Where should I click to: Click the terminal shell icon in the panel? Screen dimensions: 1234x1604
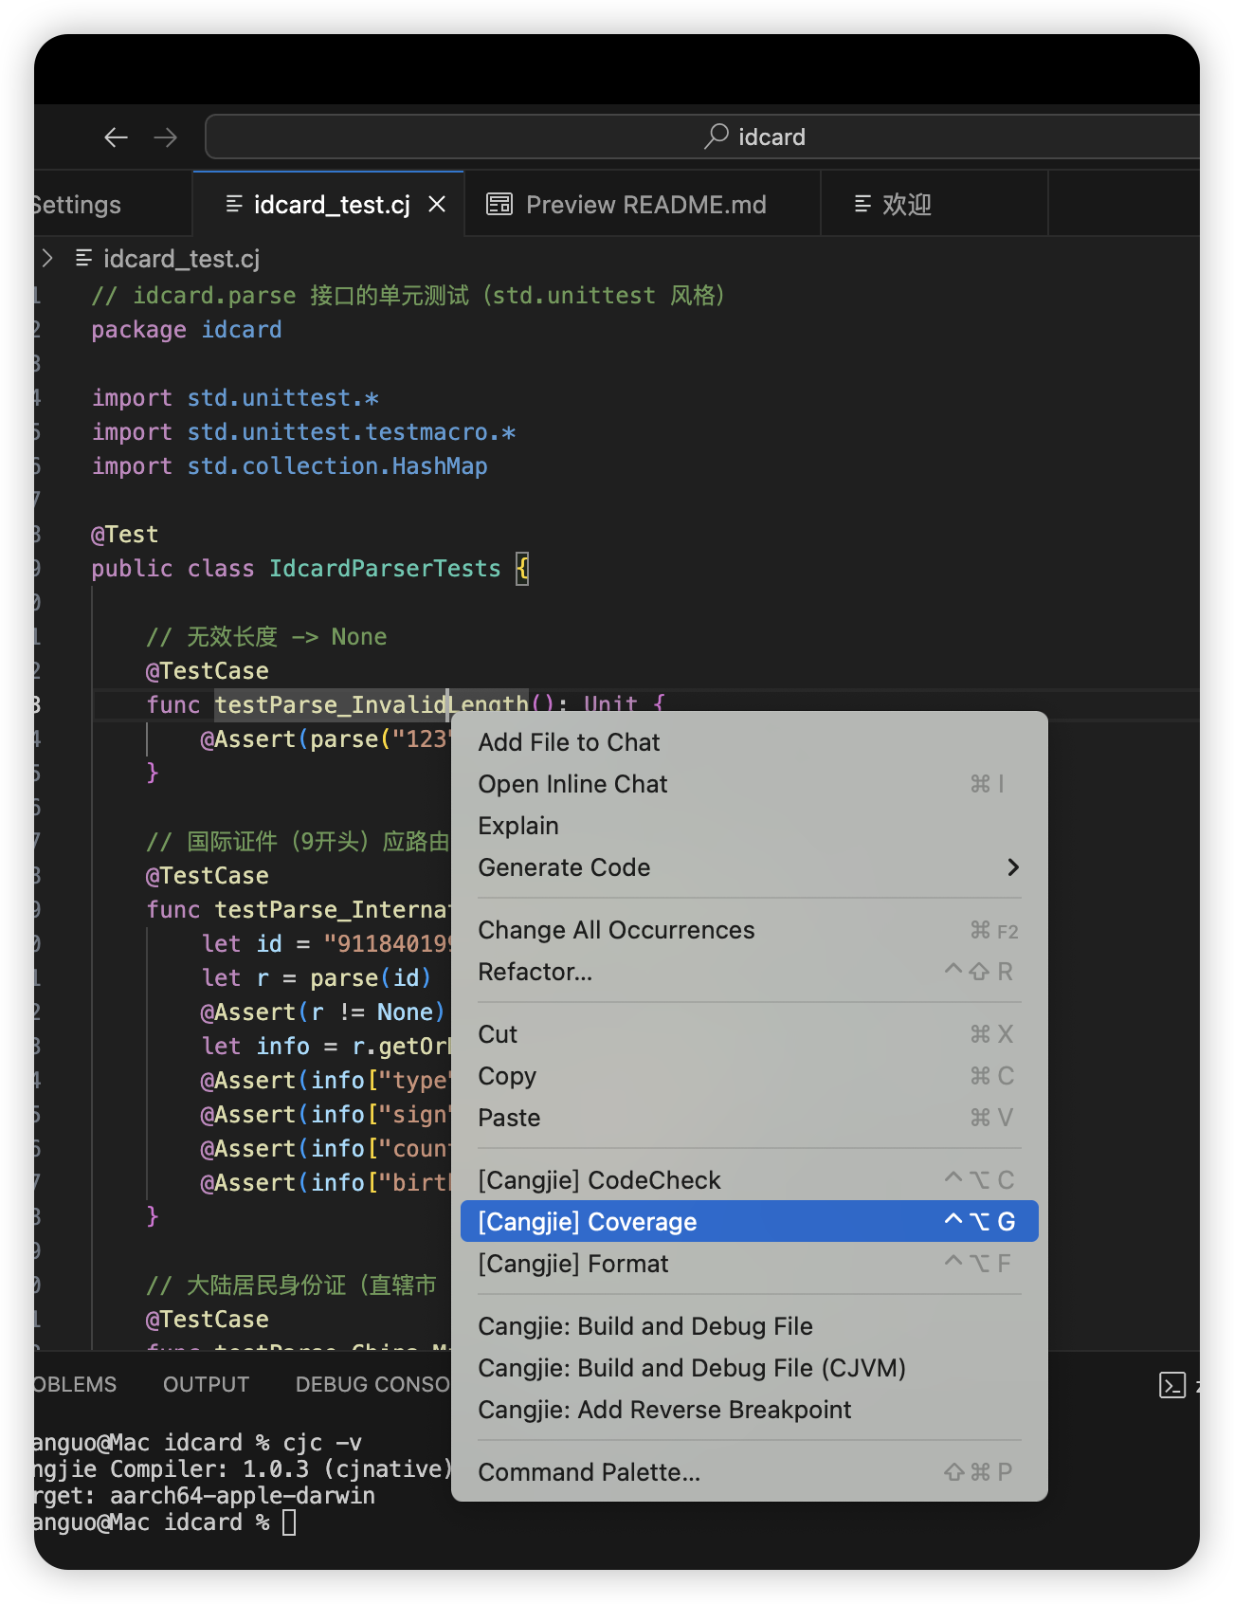(x=1172, y=1385)
